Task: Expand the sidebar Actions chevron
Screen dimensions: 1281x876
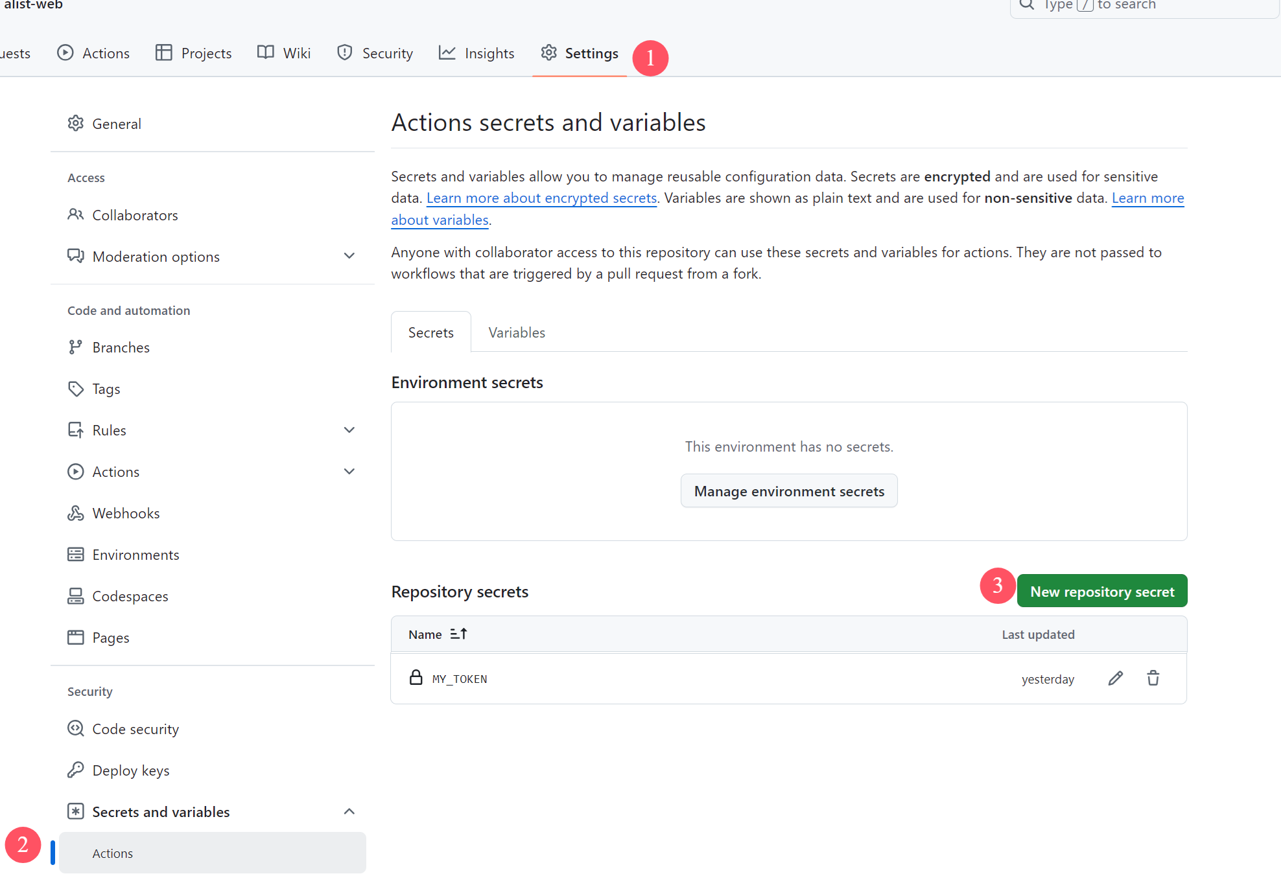Action: [x=349, y=472]
